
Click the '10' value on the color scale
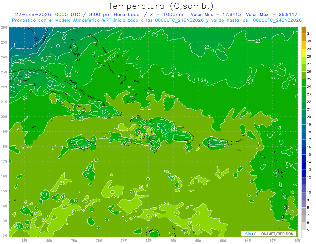(309, 192)
